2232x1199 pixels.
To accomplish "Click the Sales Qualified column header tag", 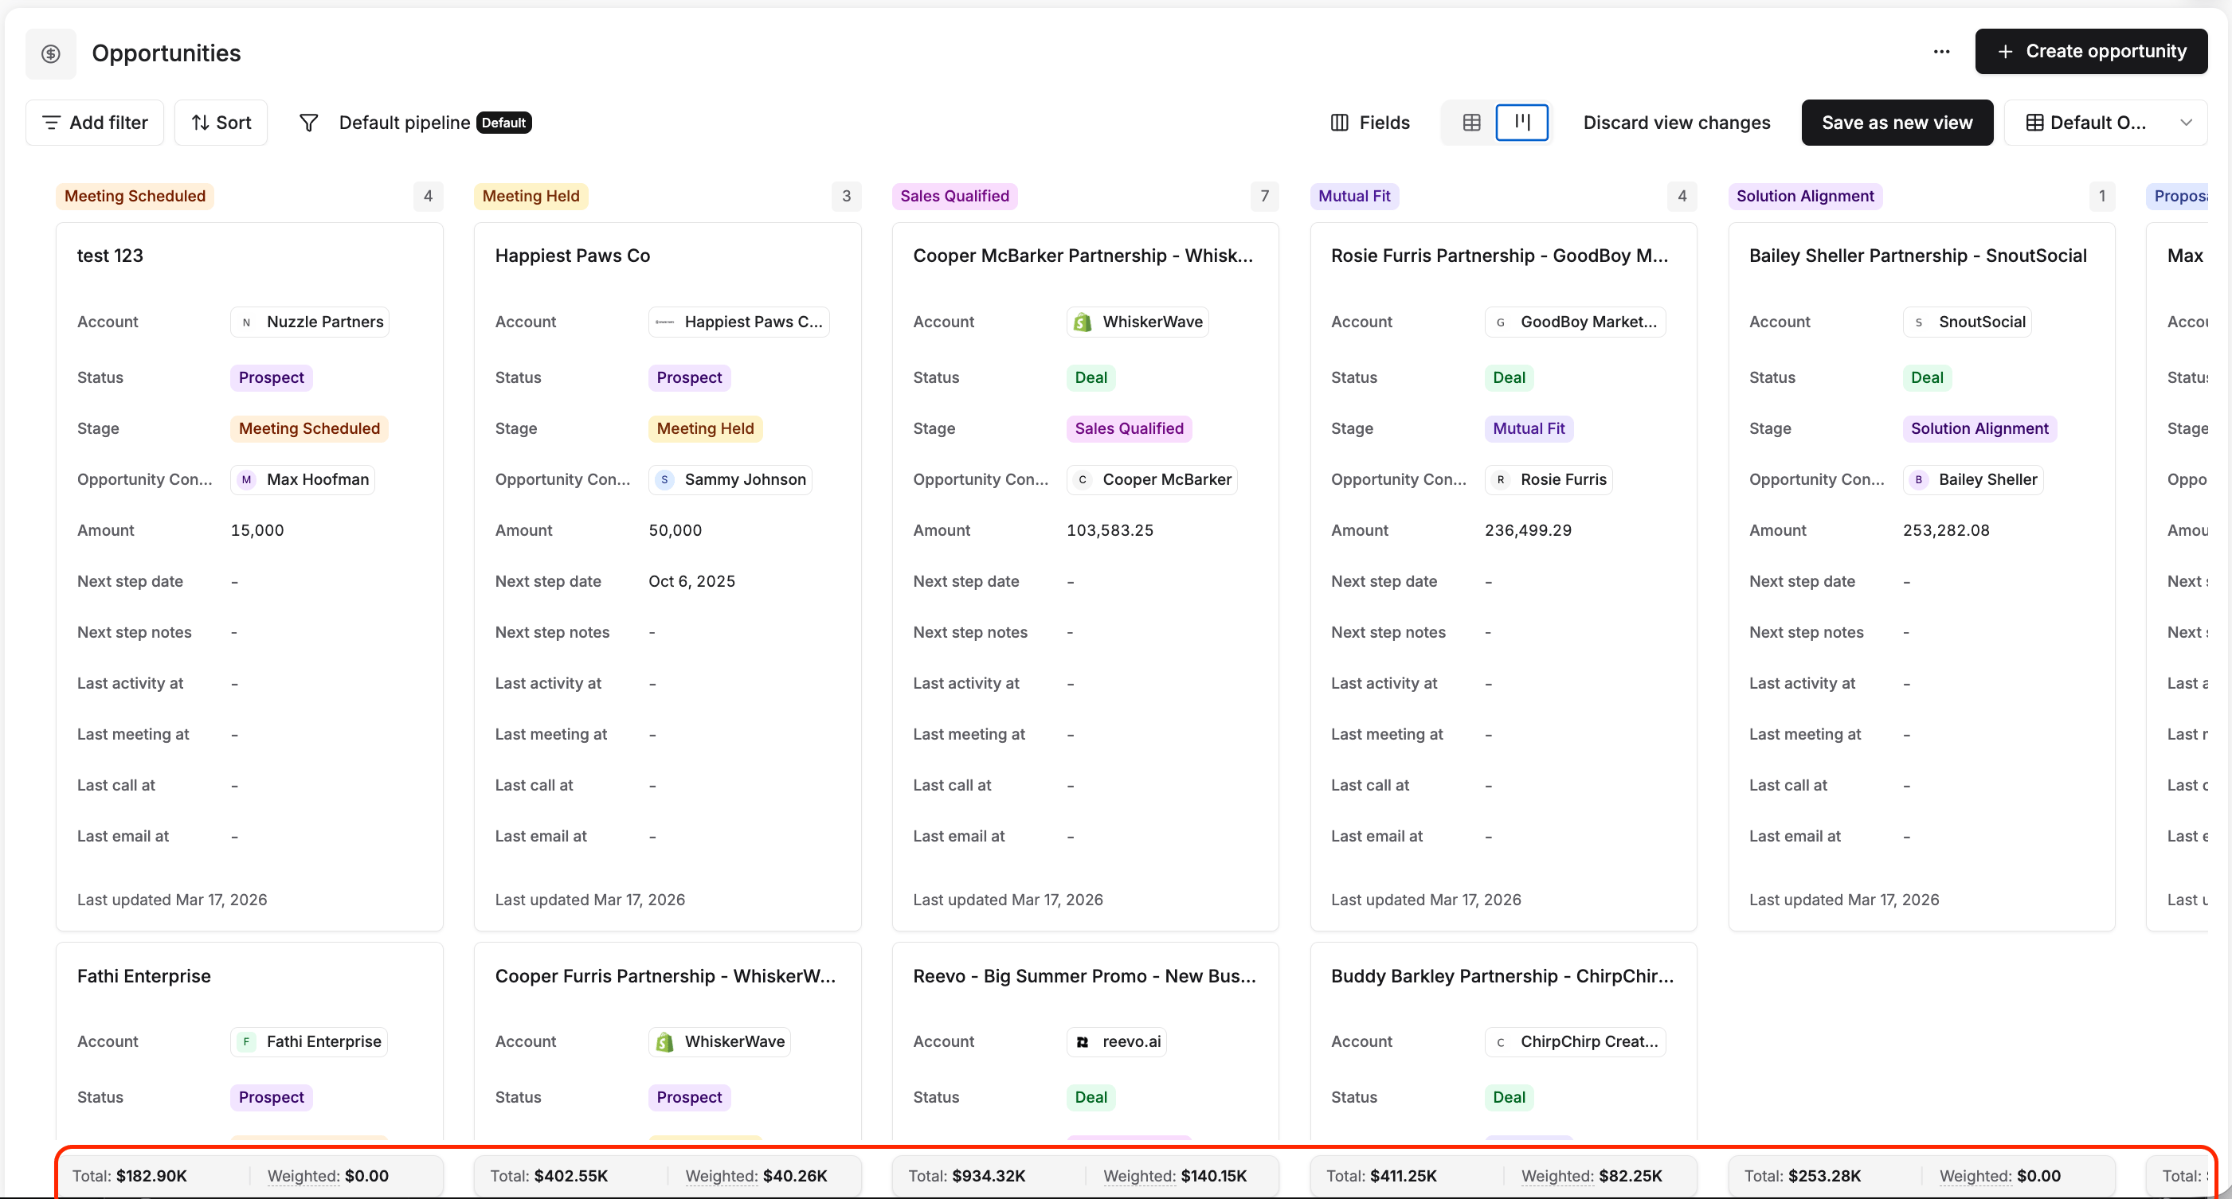I will pyautogui.click(x=954, y=196).
